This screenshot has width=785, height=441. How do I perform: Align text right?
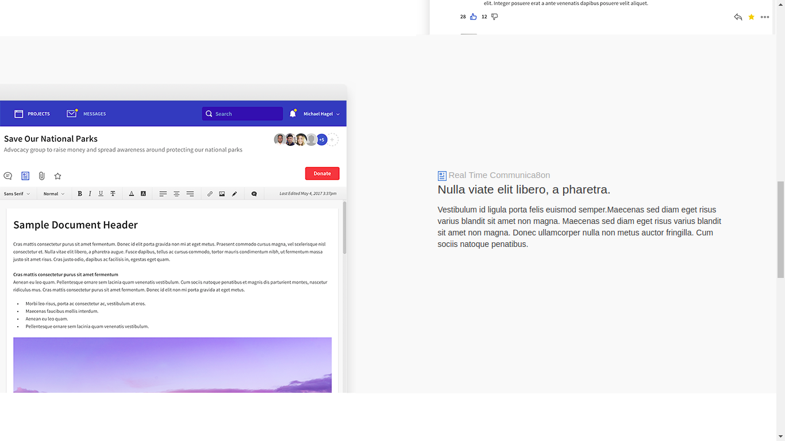(190, 194)
